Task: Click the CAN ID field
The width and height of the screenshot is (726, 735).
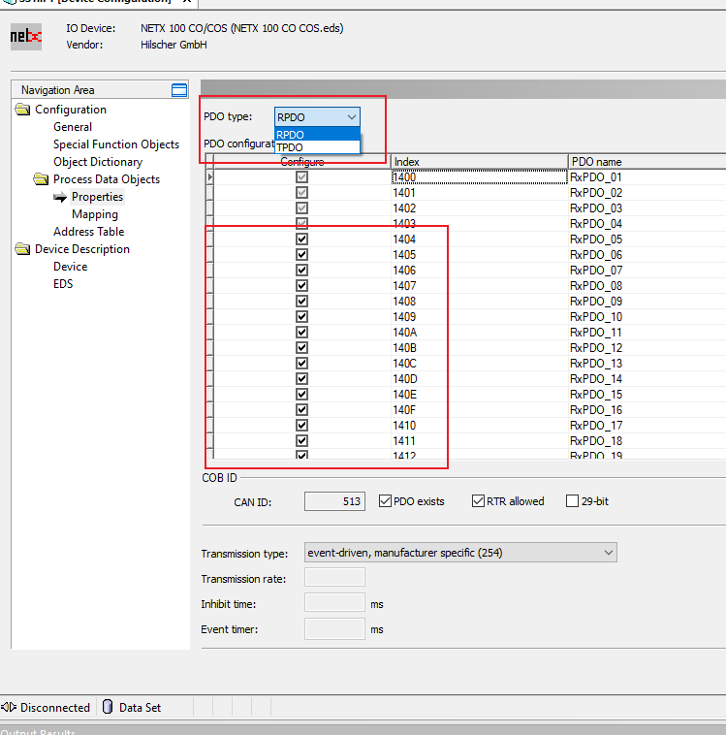Action: tap(334, 501)
